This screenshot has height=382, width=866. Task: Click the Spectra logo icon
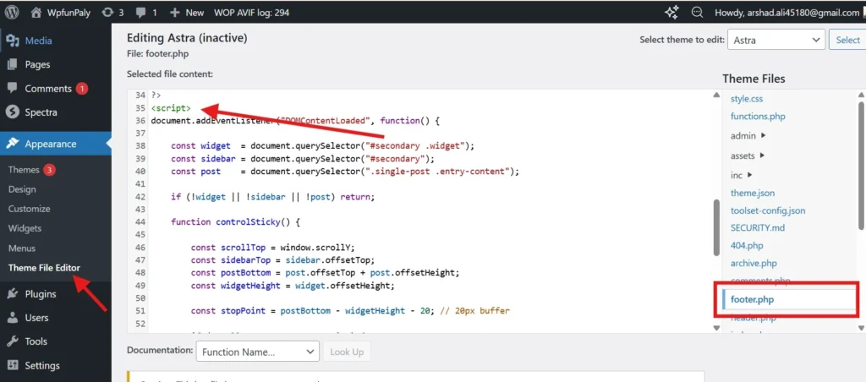point(12,112)
